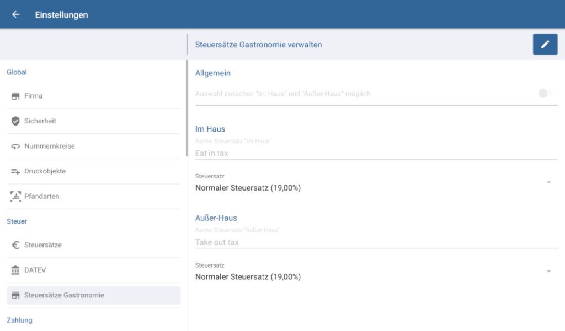Click the Druckobjekte list-plus icon
The image size is (565, 331).
(15, 171)
